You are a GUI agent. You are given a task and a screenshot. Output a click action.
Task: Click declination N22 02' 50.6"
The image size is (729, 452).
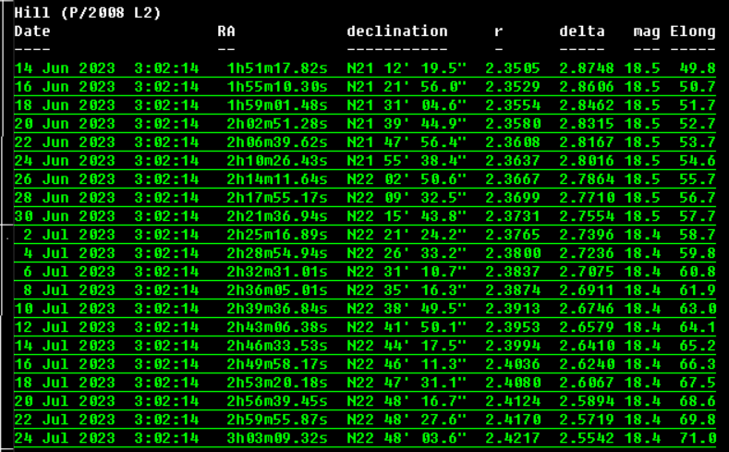(407, 179)
